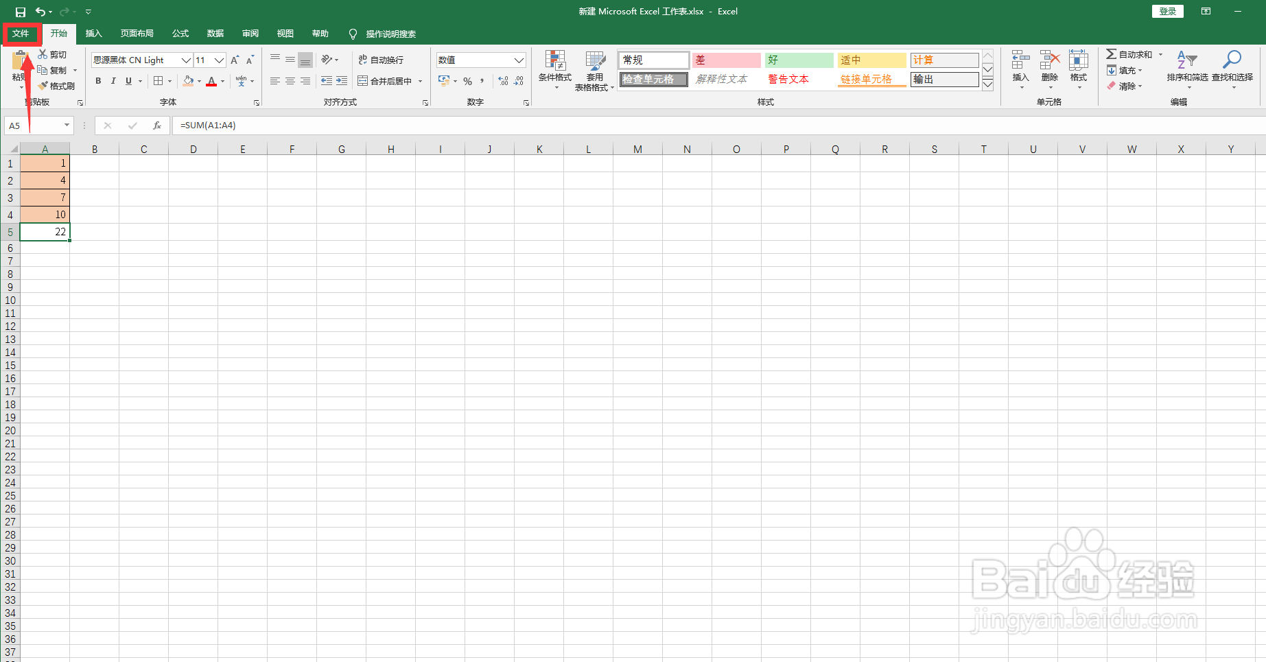Expand the cell styles gallery
Image resolution: width=1266 pixels, height=662 pixels.
(988, 85)
